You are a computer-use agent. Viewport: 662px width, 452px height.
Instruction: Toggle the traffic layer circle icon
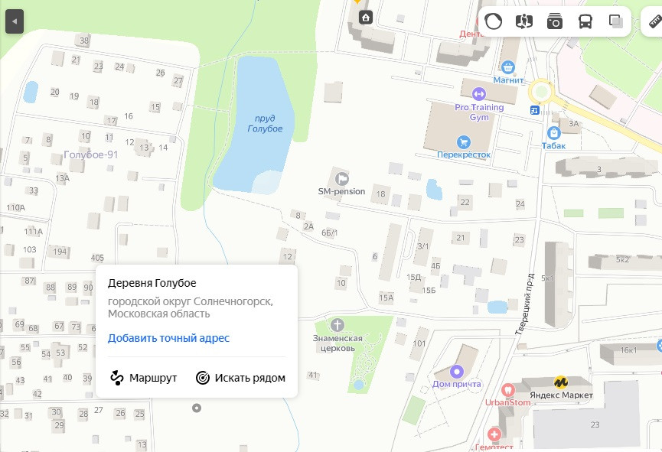click(493, 21)
